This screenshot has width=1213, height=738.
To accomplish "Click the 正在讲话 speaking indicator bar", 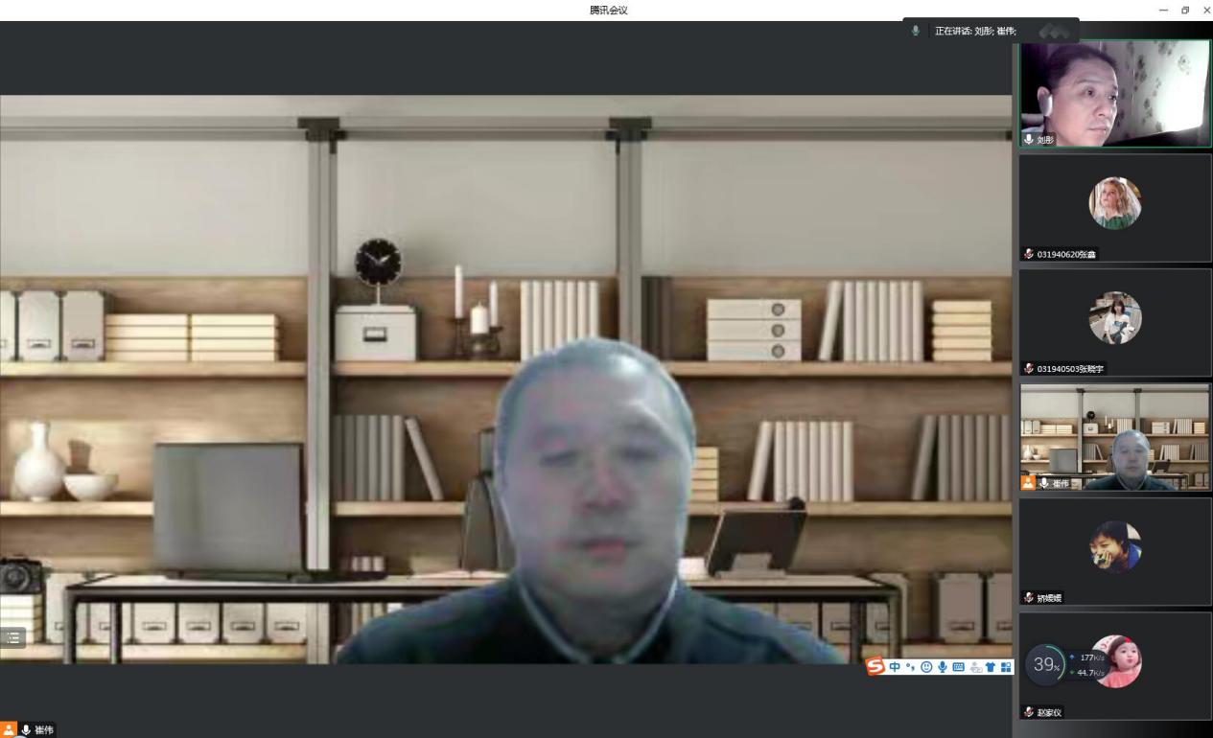I will point(990,31).
